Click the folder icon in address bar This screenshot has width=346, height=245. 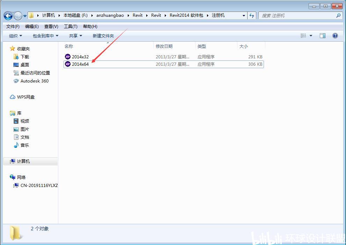[31, 15]
